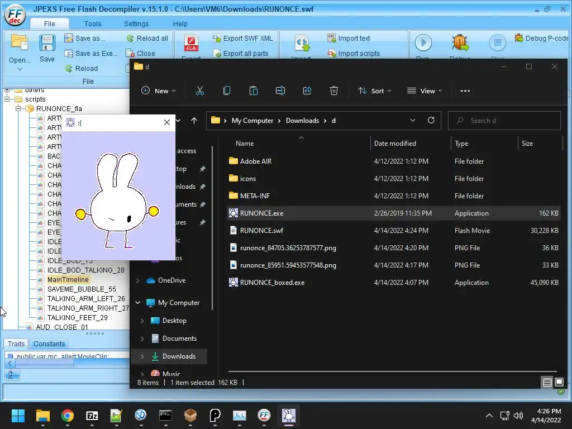Choose Save as... in the File ribbon
Image resolution: width=572 pixels, height=429 pixels.
tap(85, 39)
